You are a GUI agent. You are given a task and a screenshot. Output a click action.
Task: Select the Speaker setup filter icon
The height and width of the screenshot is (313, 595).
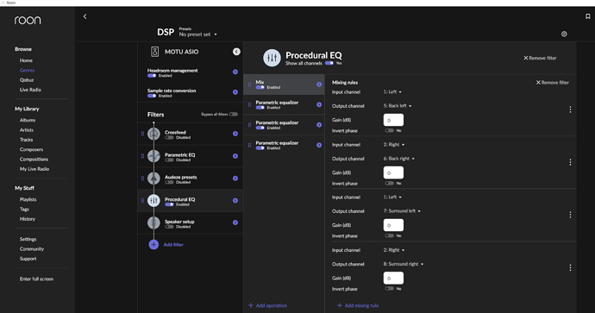click(x=153, y=222)
